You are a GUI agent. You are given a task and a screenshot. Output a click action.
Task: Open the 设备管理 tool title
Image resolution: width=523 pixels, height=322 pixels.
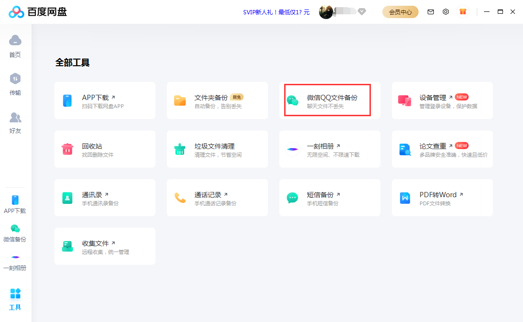[x=432, y=97]
